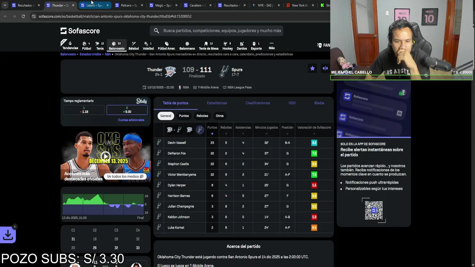
Task: Select the Otros stats pill
Action: [220, 116]
